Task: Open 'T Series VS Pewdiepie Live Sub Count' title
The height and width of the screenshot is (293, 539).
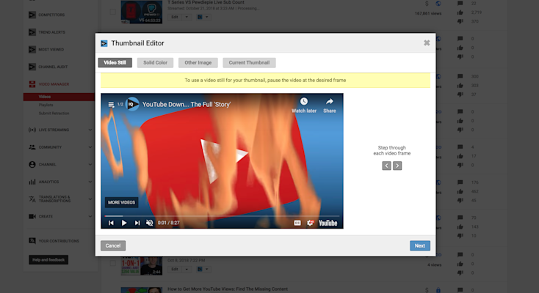Action: pyautogui.click(x=206, y=2)
